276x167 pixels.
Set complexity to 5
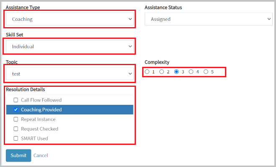tap(206, 72)
